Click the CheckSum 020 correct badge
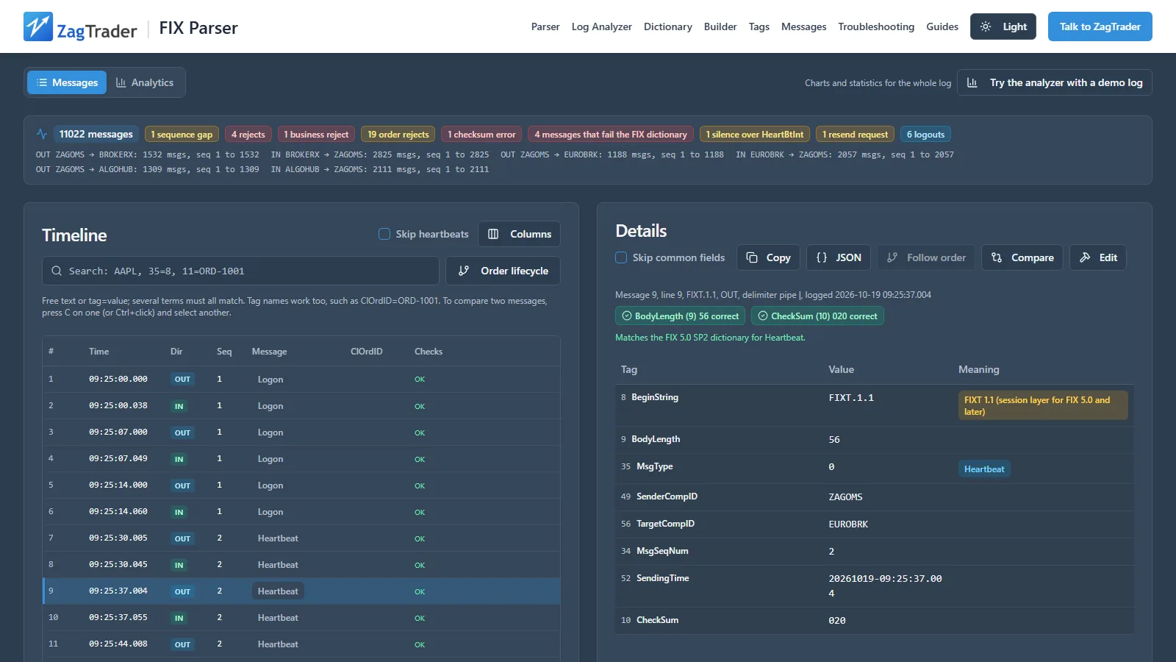Viewport: 1176px width, 662px height. (817, 316)
